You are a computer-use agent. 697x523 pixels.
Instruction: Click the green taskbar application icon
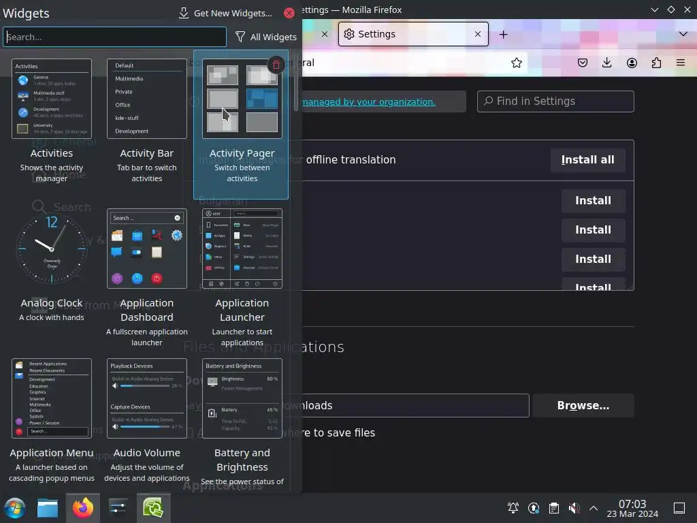[153, 508]
